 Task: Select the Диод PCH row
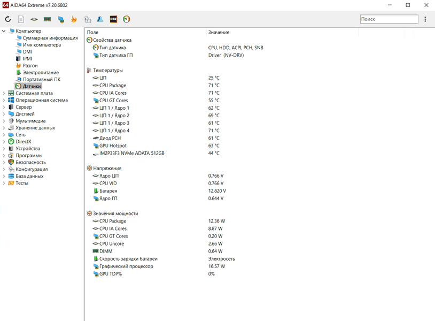(x=156, y=138)
